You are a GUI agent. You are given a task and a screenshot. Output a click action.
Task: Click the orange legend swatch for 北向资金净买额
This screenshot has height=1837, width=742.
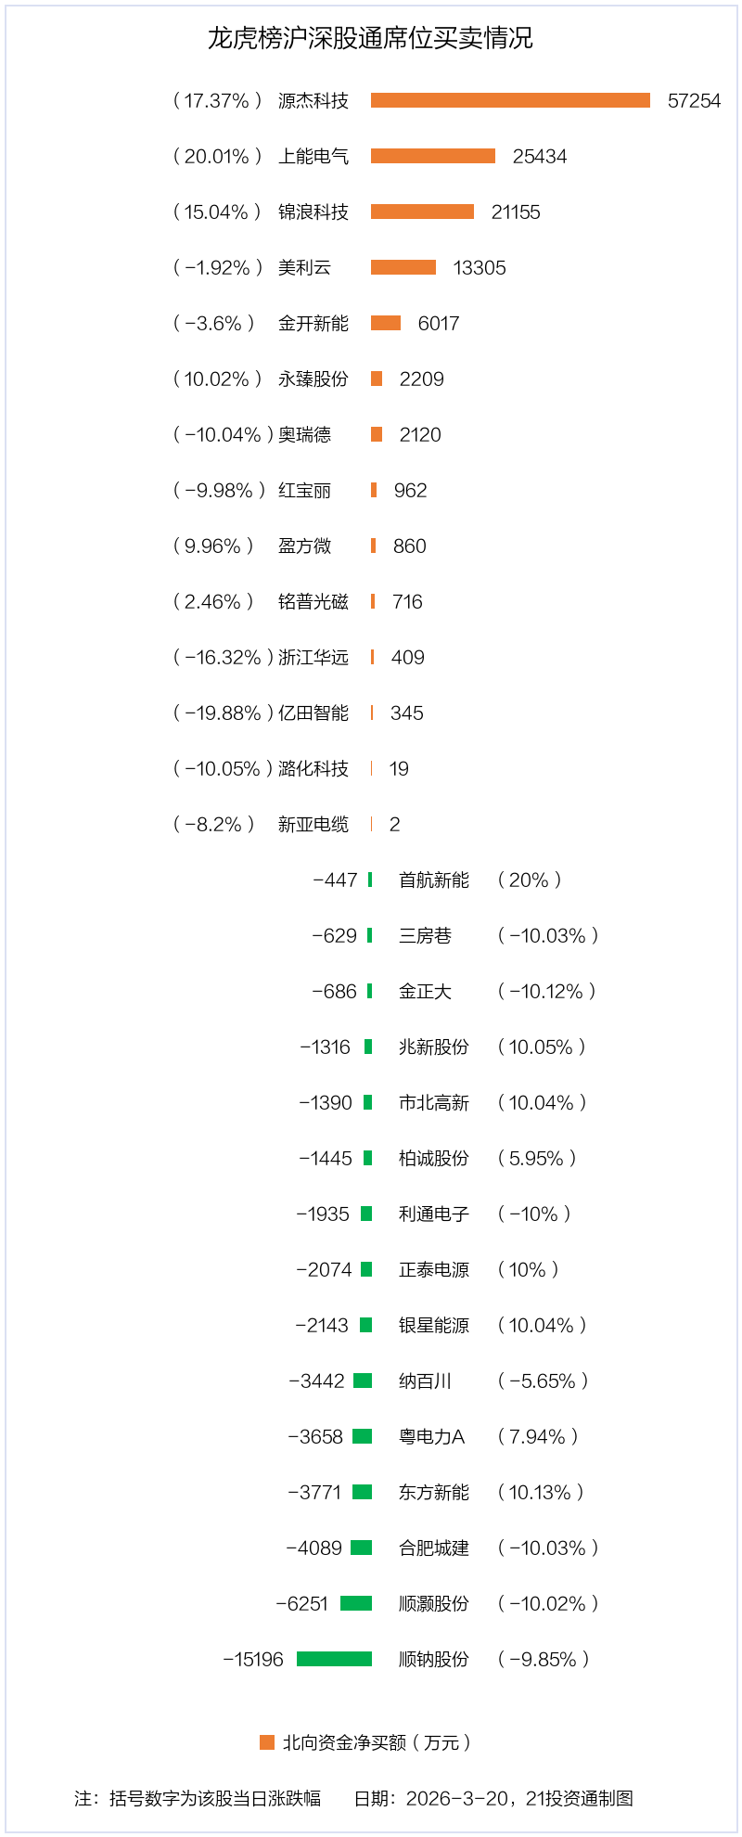(x=267, y=1742)
